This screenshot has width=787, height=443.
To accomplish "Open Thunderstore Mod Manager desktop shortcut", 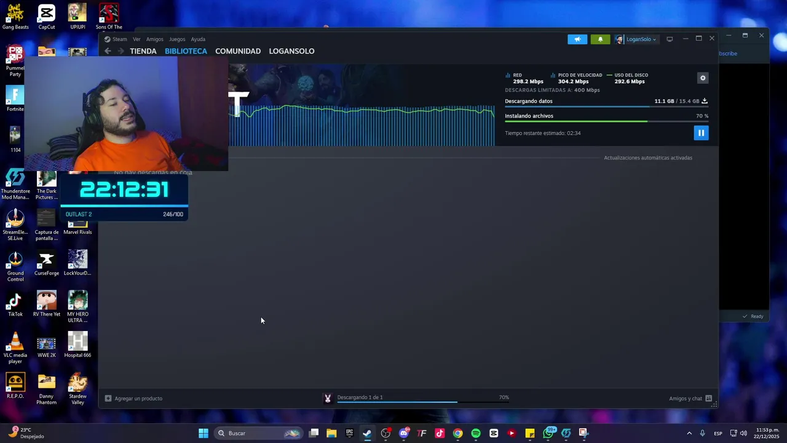I will click(x=15, y=185).
